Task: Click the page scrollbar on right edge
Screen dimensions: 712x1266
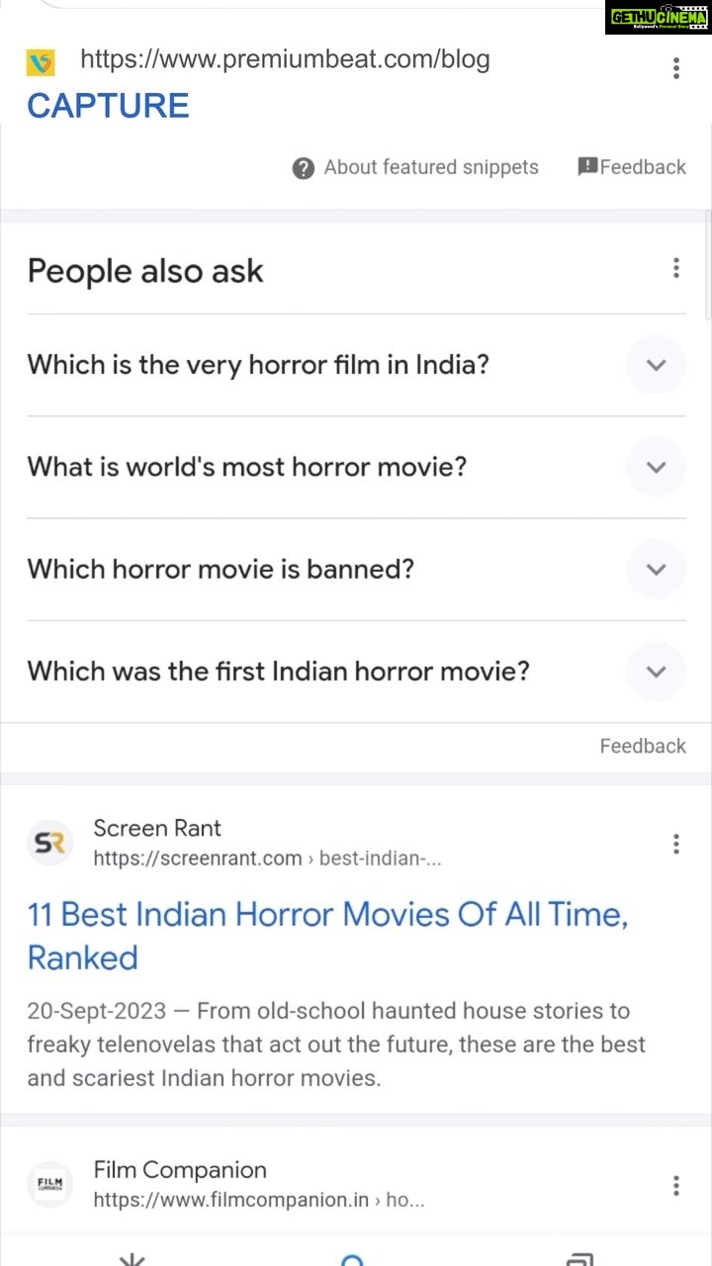Action: coord(707,264)
